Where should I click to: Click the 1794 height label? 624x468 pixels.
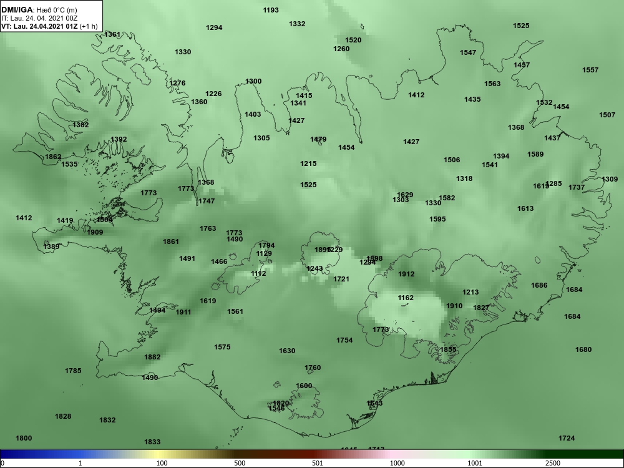tap(266, 245)
